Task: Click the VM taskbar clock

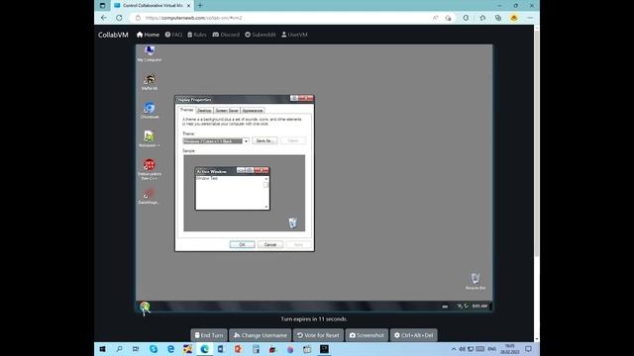Action: [479, 306]
